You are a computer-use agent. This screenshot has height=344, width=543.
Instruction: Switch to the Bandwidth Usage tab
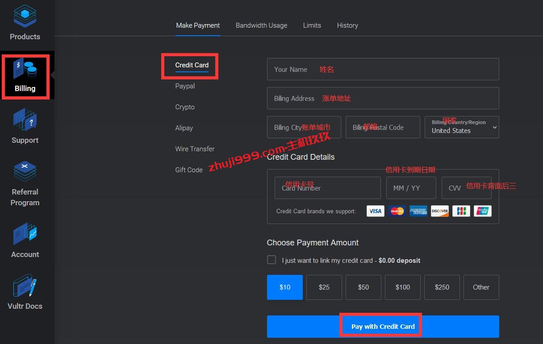pos(261,25)
